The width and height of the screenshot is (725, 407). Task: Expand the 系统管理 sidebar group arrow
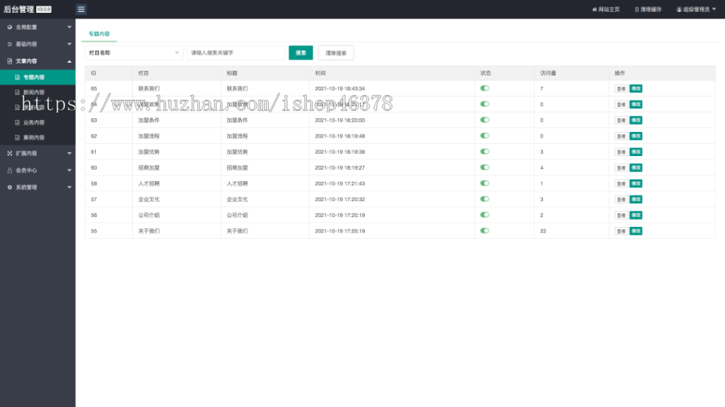click(69, 187)
